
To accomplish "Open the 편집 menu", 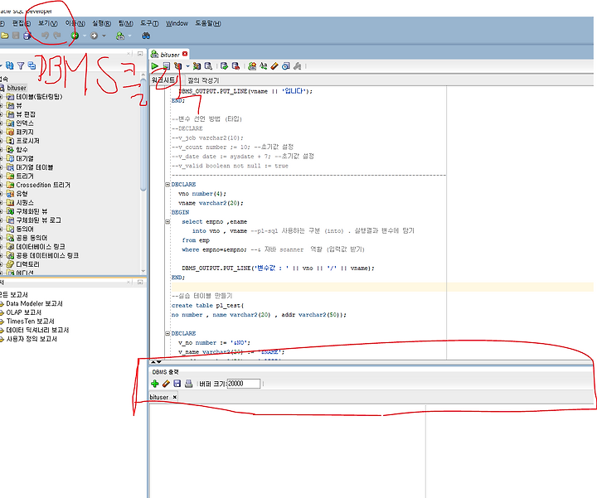I will [x=21, y=23].
